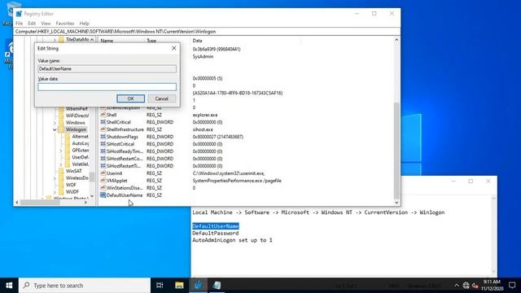Click the explorer.exe data cell
This screenshot has width=521, height=293.
pos(205,115)
